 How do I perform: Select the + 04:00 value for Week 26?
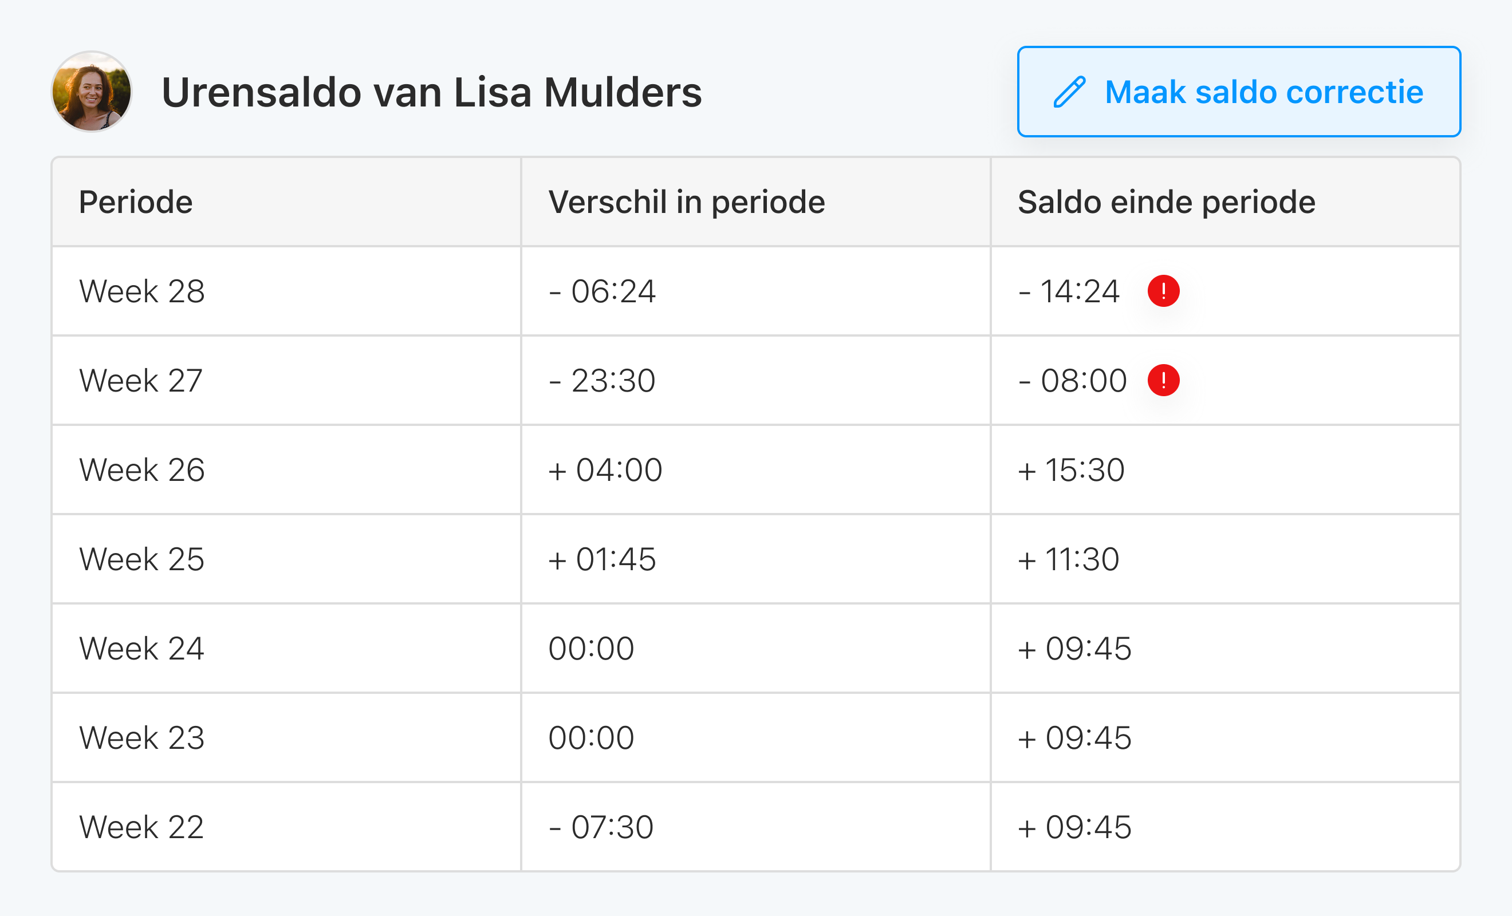[x=607, y=470]
